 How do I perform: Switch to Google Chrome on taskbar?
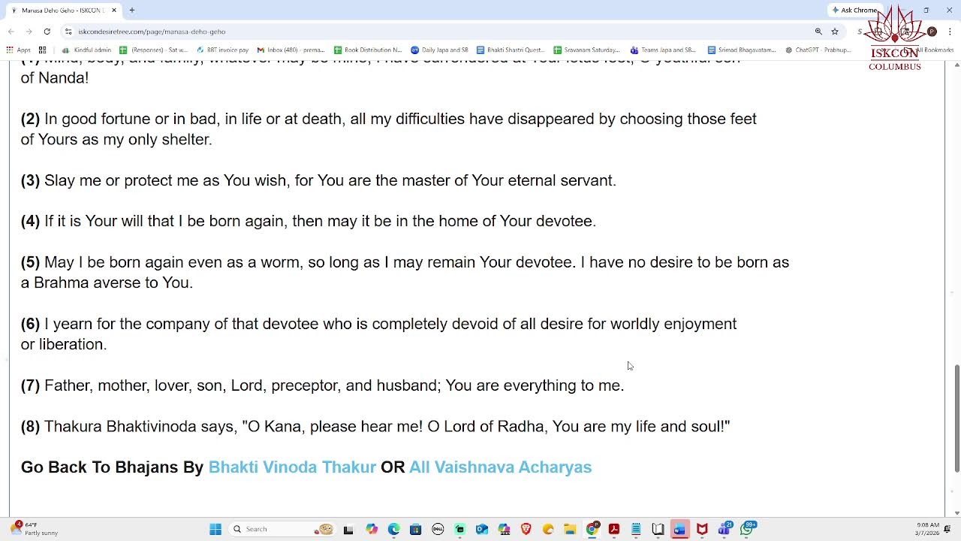[x=592, y=529]
